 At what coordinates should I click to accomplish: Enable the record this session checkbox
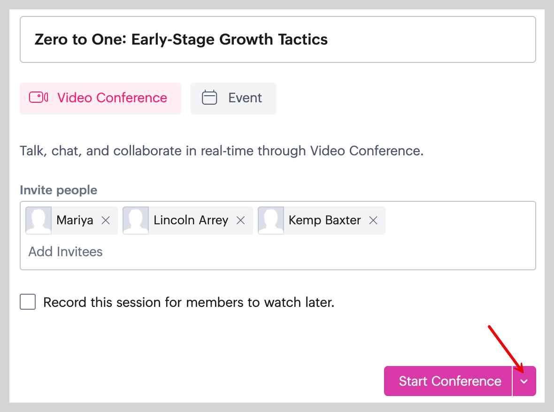[28, 302]
